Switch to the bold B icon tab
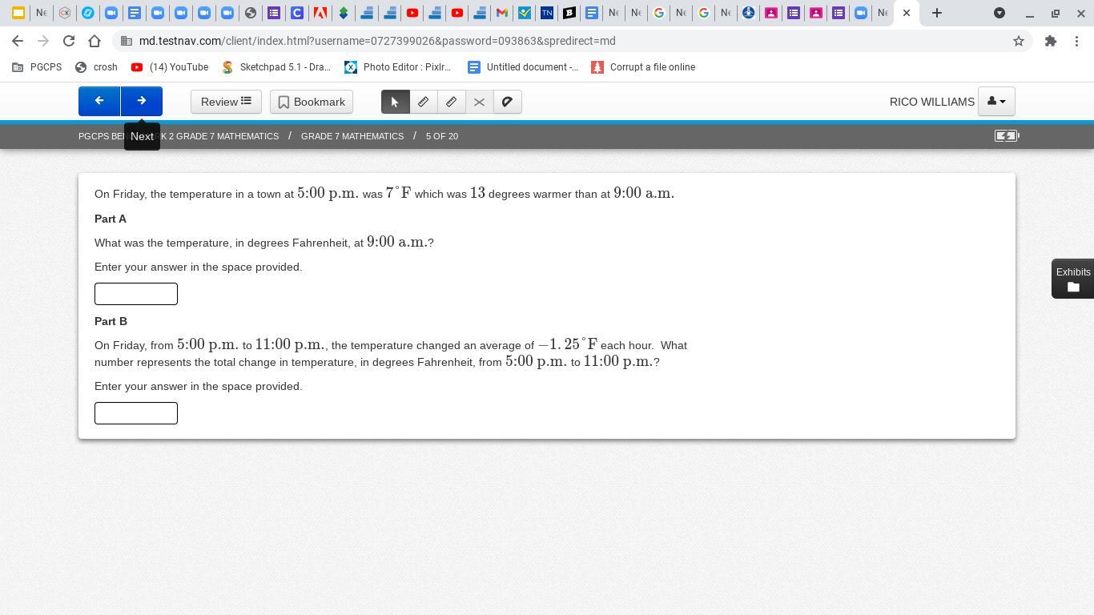The image size is (1094, 615). 569,13
